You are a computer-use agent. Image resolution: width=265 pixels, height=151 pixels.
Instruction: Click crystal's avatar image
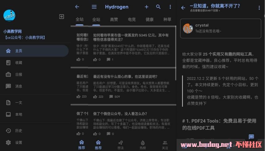188,28
